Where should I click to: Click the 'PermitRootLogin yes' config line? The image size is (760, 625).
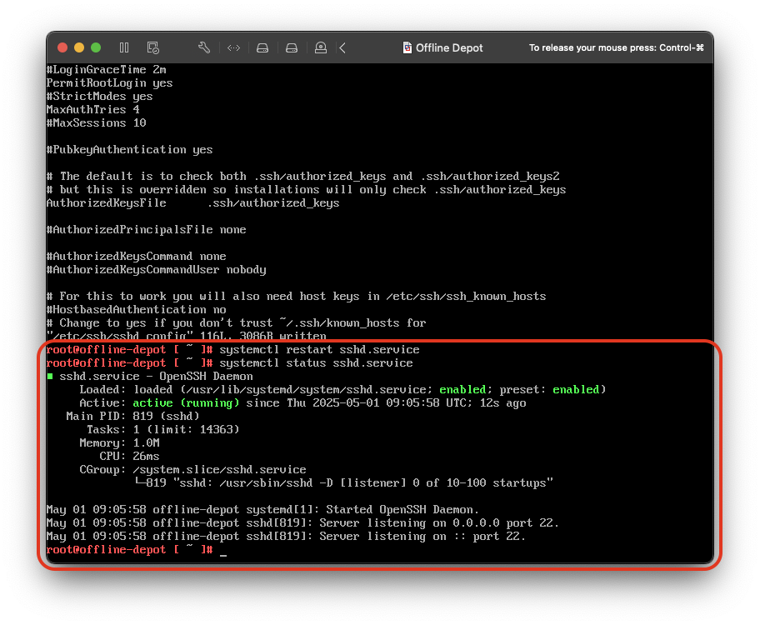109,83
